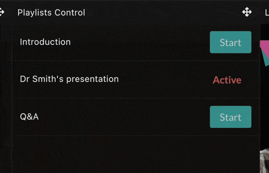Click the divider line under the Introduction row
Viewport: 269px width, 173px height.
click(x=137, y=61)
